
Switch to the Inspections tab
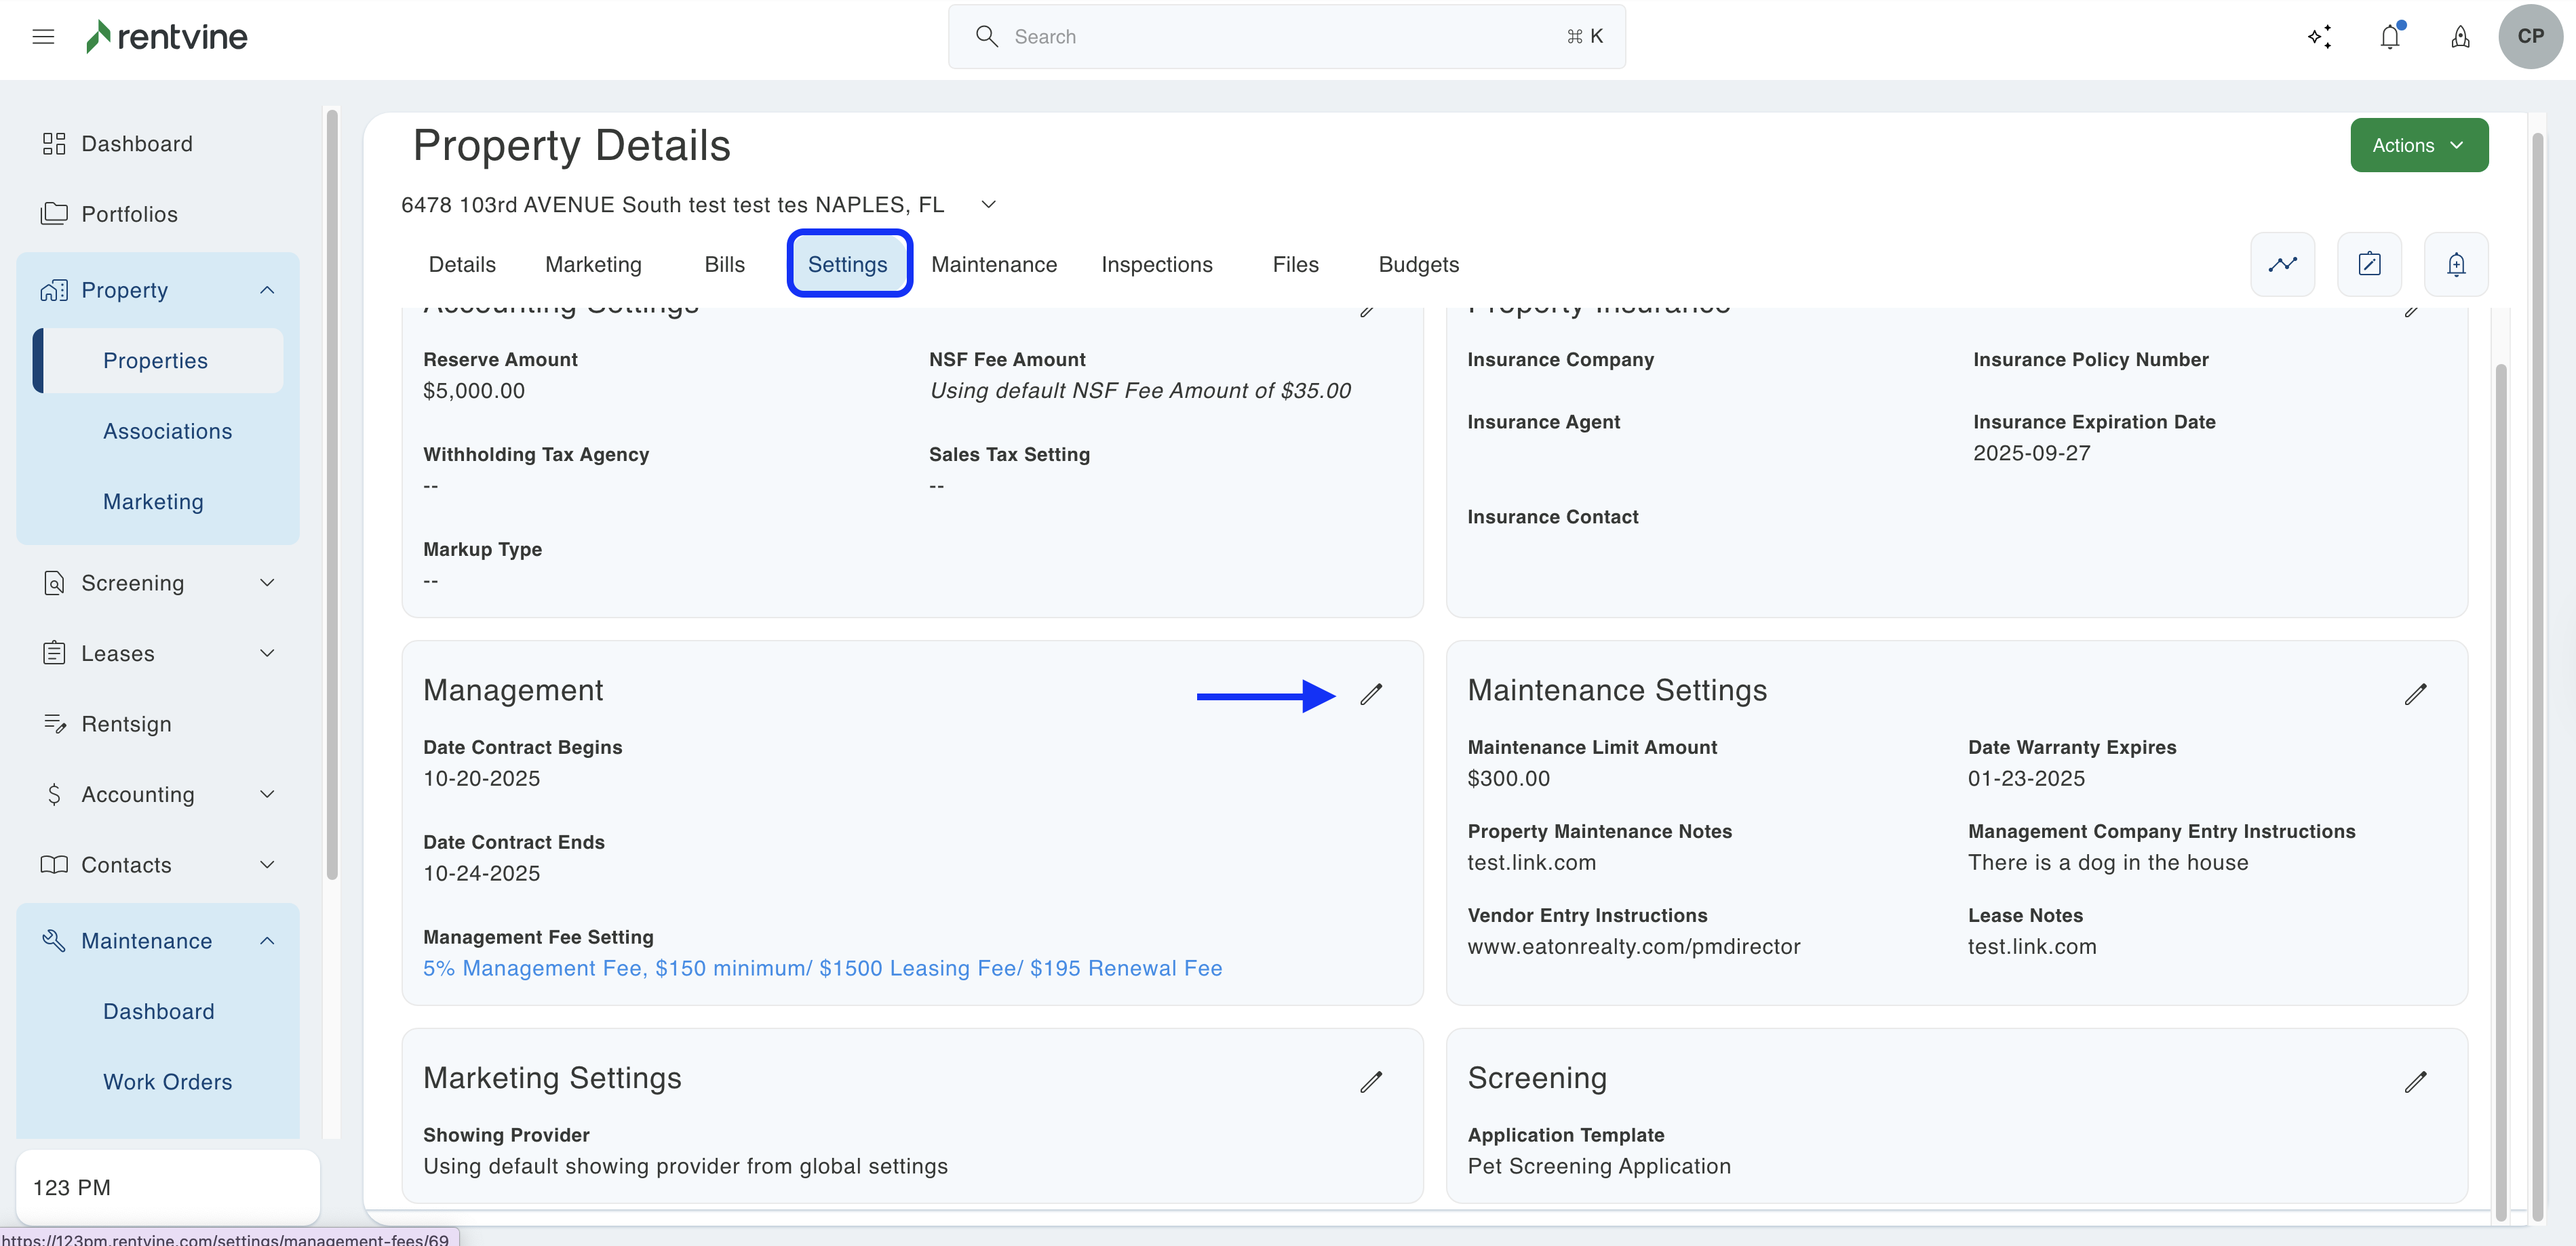(1156, 265)
